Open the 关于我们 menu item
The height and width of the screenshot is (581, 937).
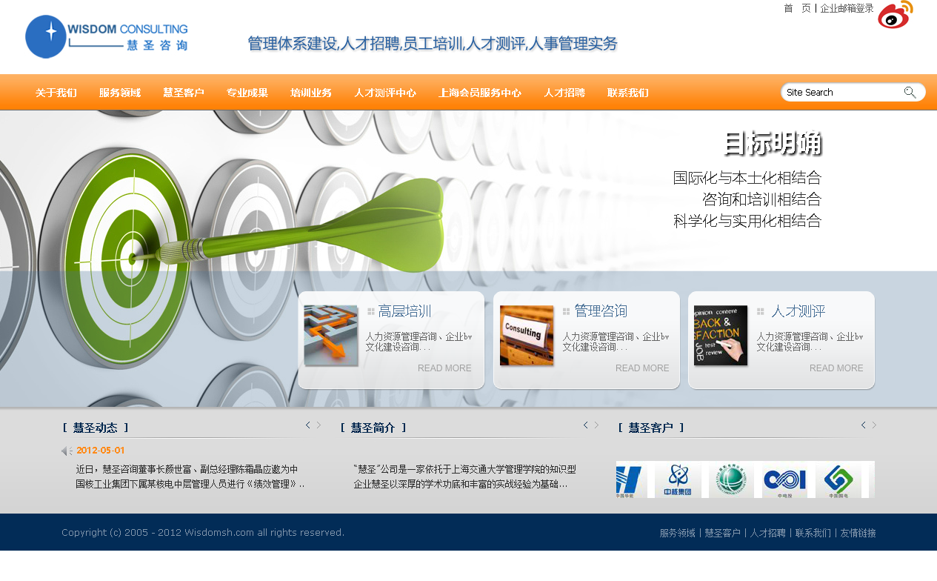pyautogui.click(x=56, y=93)
